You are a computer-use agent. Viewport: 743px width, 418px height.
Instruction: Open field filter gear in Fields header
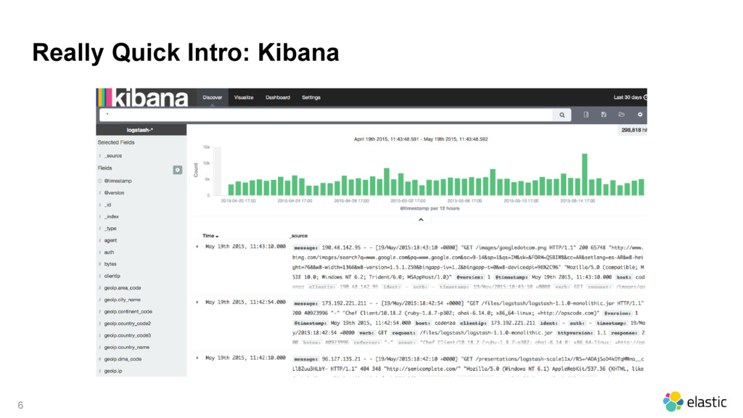[178, 170]
